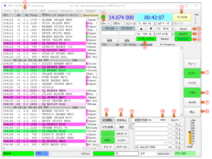The width and height of the screenshot is (212, 159).
Task: Click the Tx 869 Hz frequency spinner
Action: pyautogui.click(x=146, y=24)
